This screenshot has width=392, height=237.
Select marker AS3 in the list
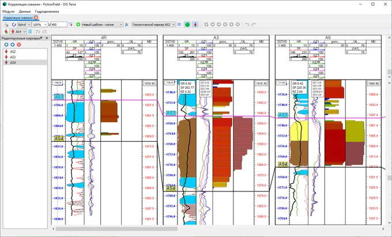coord(13,57)
